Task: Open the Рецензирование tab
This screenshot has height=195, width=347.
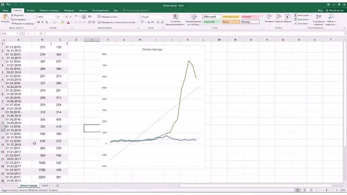Action: click(x=100, y=10)
